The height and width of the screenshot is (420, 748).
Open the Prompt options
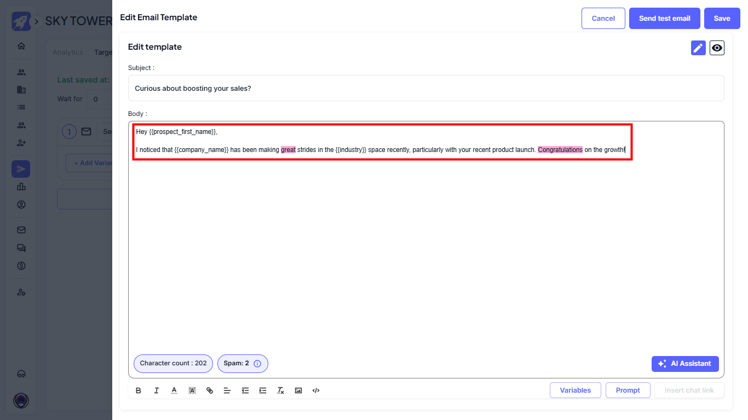[628, 390]
